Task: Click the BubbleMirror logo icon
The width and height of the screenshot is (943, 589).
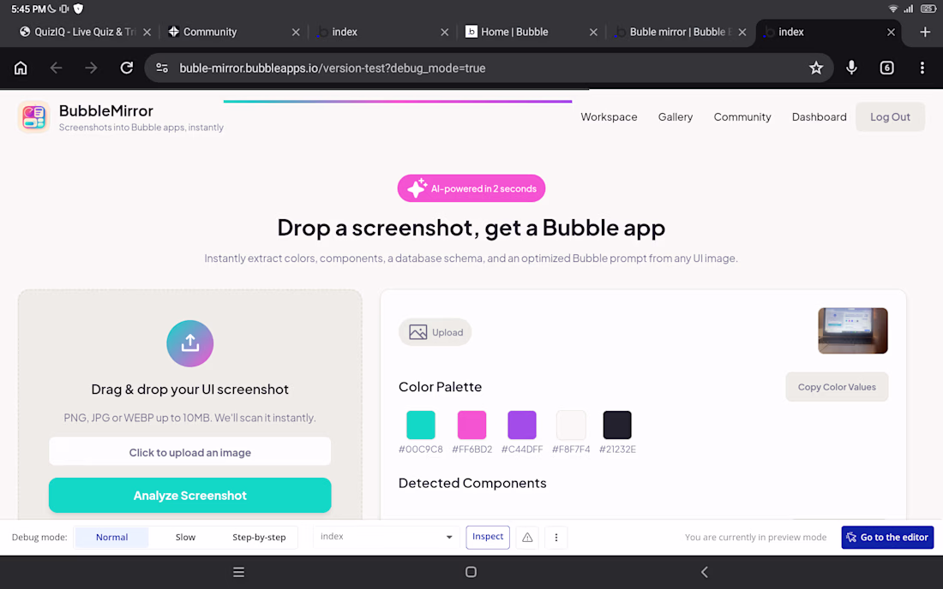Action: tap(33, 116)
